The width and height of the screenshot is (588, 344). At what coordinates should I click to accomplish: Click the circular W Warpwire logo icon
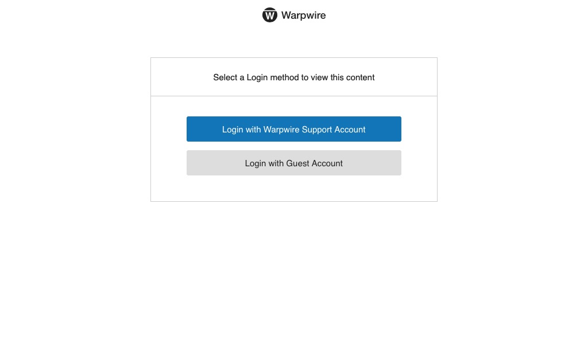[x=270, y=15]
